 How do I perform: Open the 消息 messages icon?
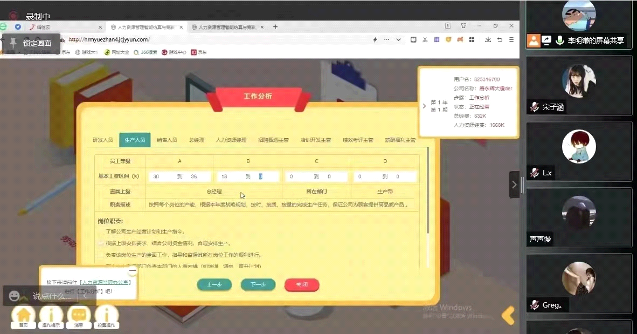(79, 316)
